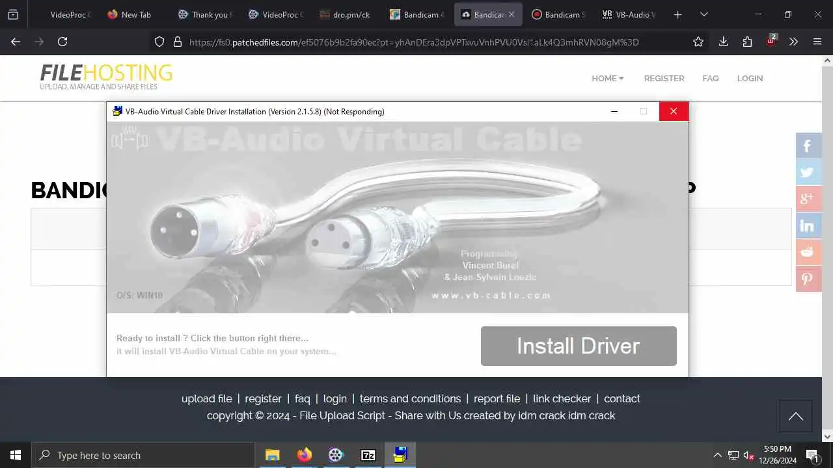Click the footer upload file link
The image size is (833, 468).
pyautogui.click(x=206, y=398)
